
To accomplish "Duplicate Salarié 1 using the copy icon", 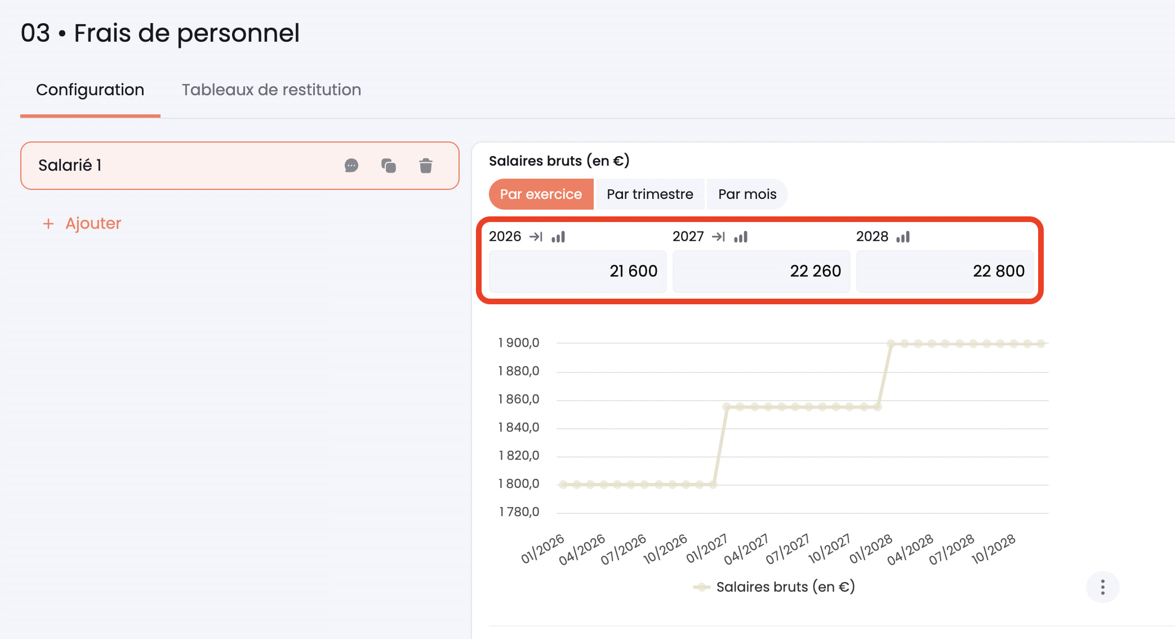I will tap(389, 166).
